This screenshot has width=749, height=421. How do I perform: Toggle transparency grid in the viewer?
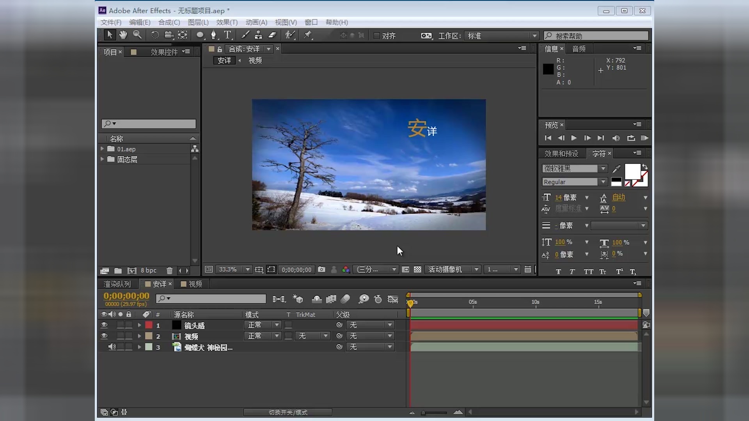coord(417,269)
